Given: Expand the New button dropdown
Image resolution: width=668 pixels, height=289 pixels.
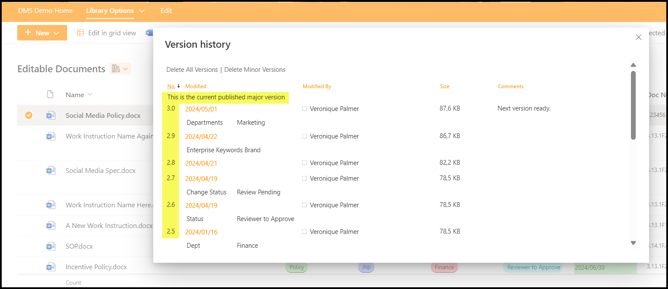Looking at the screenshot, I should tap(56, 33).
